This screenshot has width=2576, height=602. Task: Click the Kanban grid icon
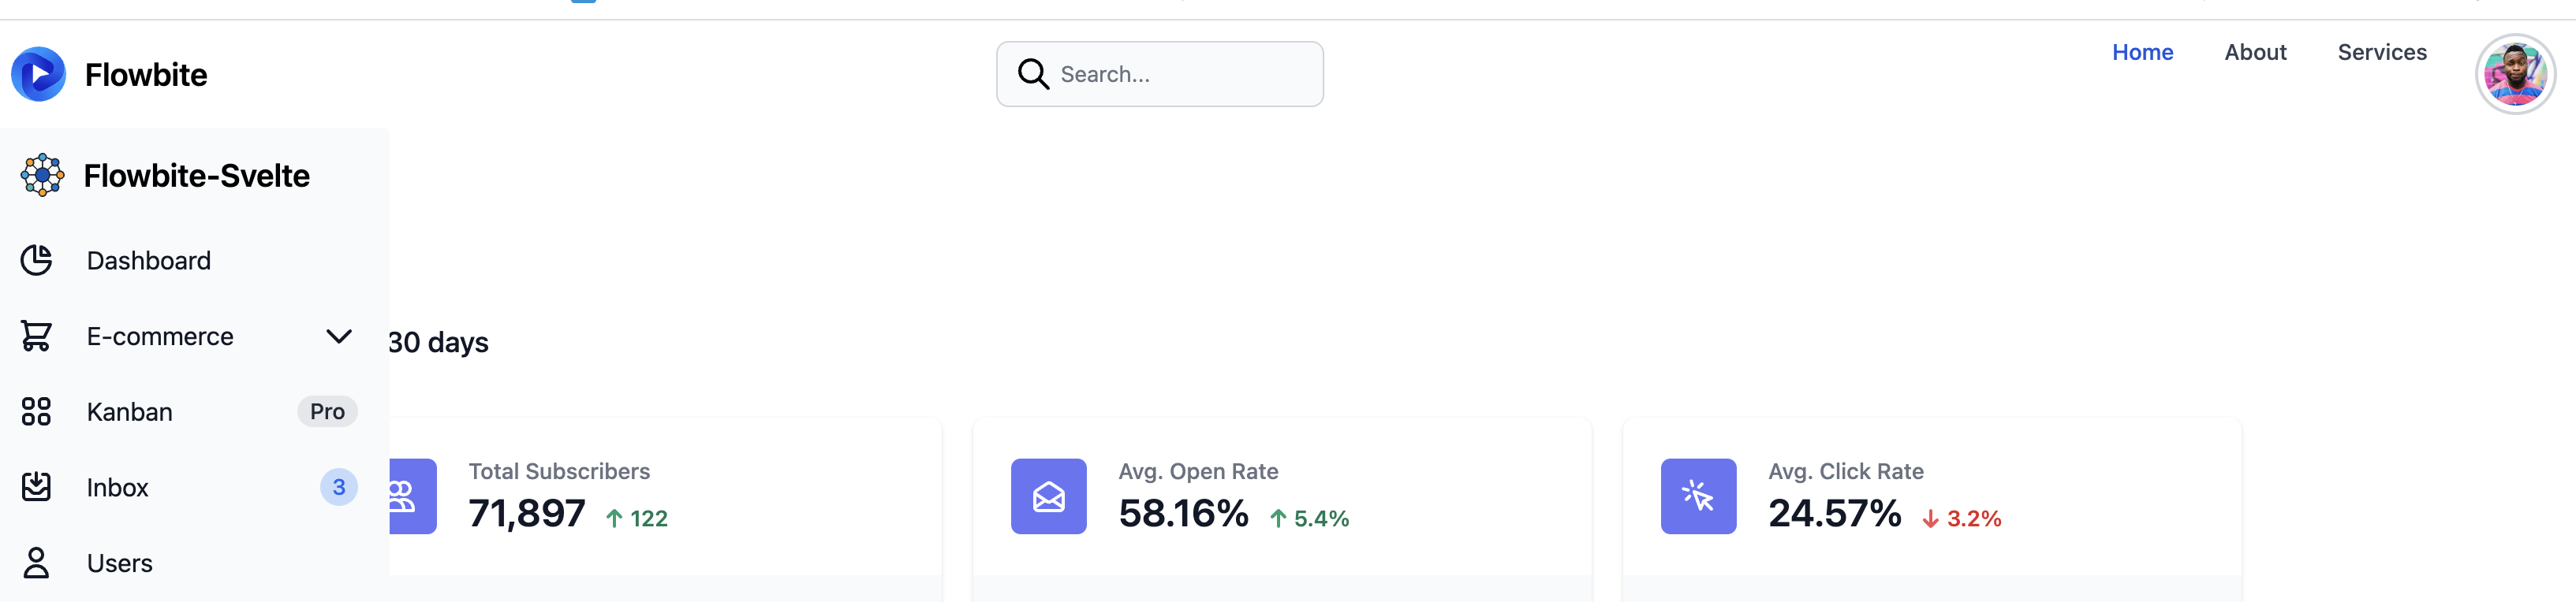(x=37, y=411)
